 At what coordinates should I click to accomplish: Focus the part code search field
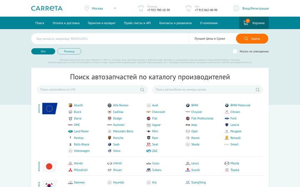[x=110, y=39]
